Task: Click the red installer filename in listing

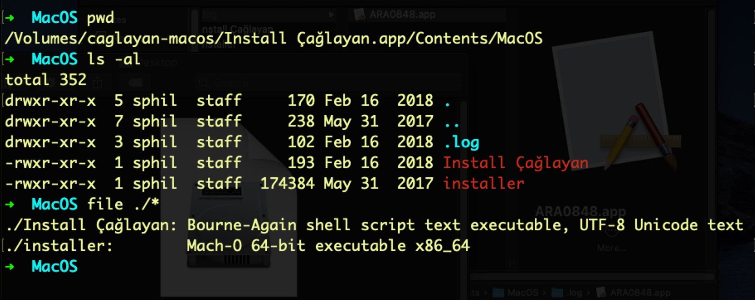Action: [x=483, y=184]
